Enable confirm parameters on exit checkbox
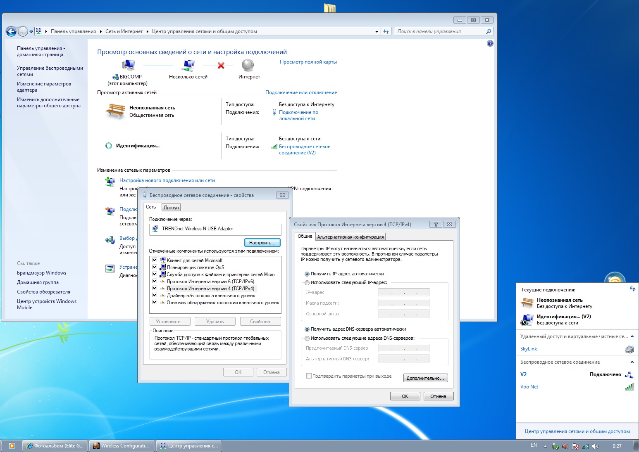The width and height of the screenshot is (639, 452). [309, 376]
